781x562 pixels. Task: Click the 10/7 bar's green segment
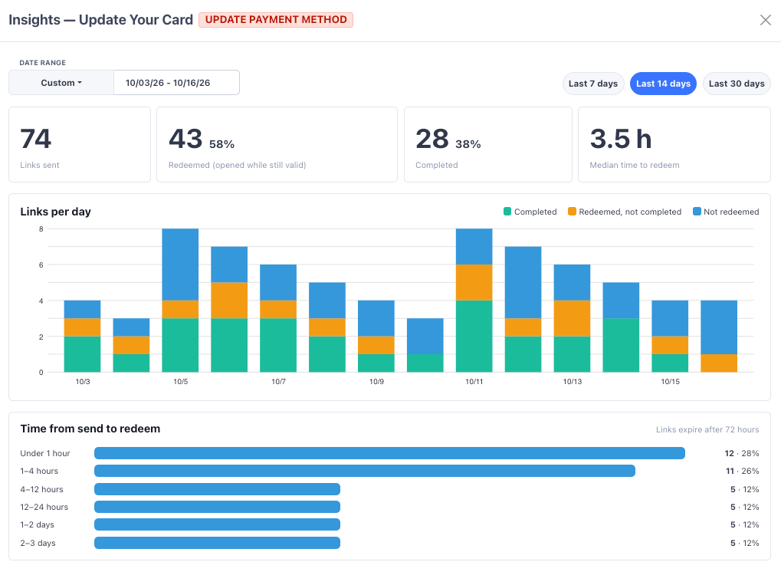pyautogui.click(x=278, y=345)
